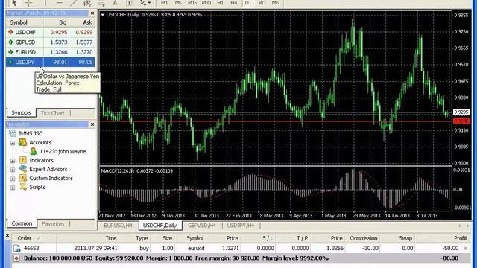The height and width of the screenshot is (268, 477).
Task: Select the Cursor arrow tool
Action: (x=14, y=3)
